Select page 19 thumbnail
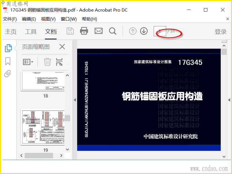 [42, 127]
